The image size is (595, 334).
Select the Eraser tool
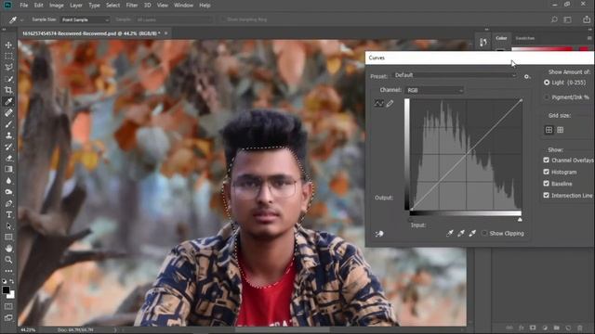point(8,159)
